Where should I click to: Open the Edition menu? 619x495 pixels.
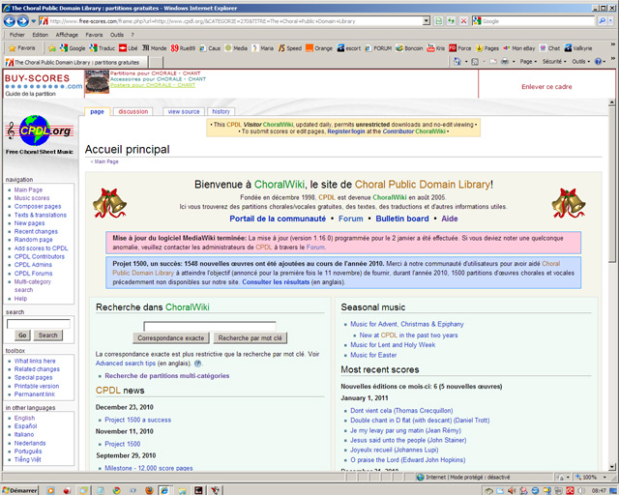pos(41,35)
